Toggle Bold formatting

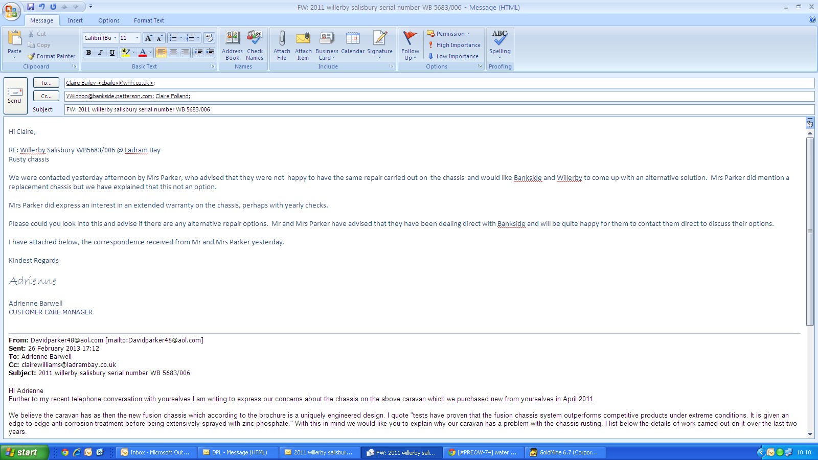pos(88,53)
